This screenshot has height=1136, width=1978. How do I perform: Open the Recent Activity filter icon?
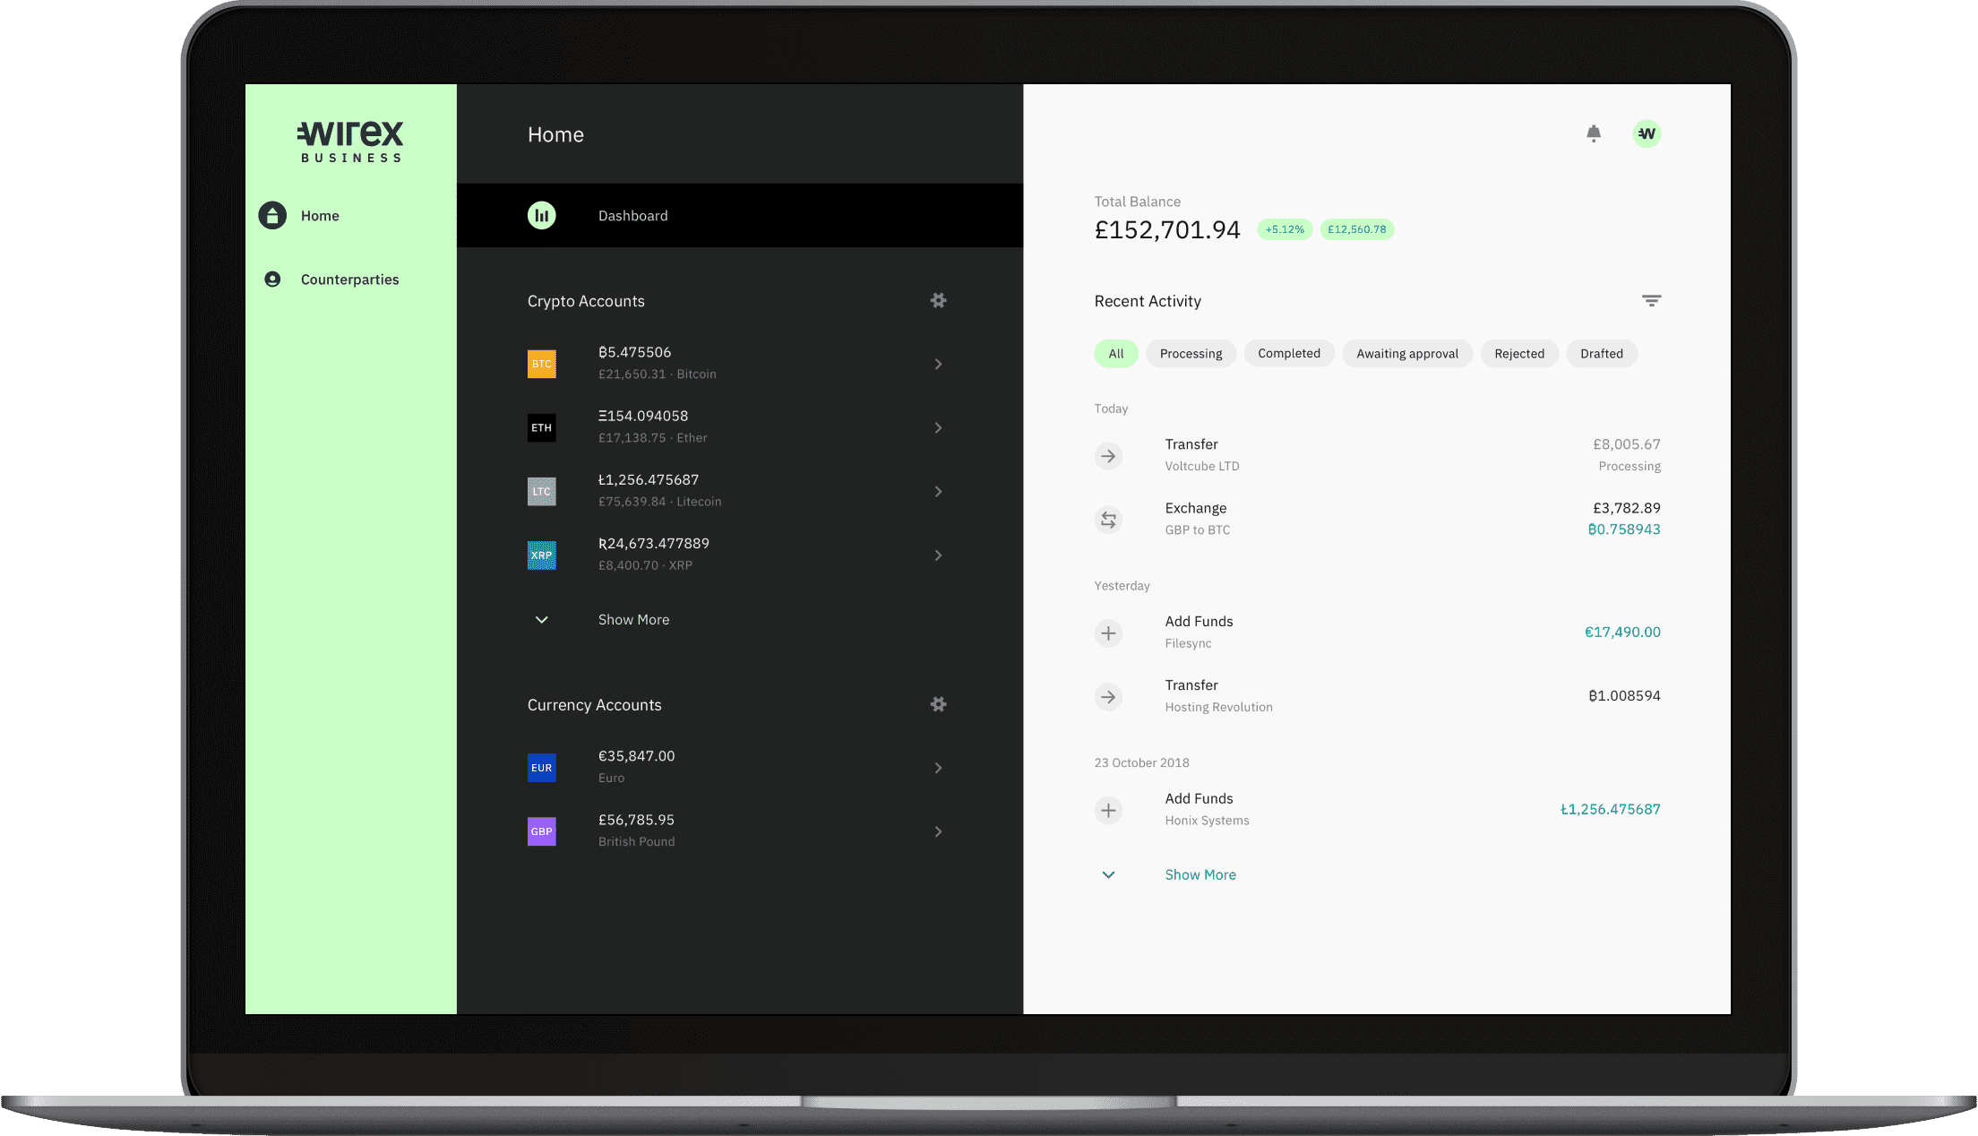coord(1651,300)
